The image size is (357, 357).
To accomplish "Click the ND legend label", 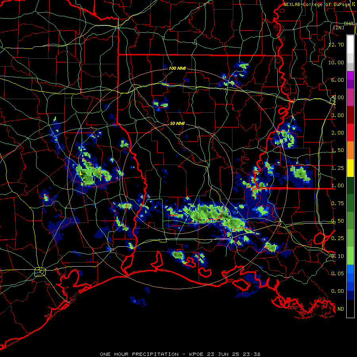I will (x=341, y=309).
